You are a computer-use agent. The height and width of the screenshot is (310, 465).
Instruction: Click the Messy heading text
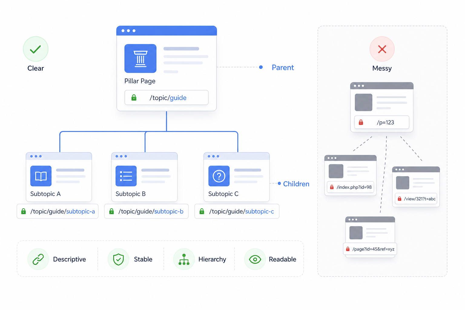[x=382, y=68]
